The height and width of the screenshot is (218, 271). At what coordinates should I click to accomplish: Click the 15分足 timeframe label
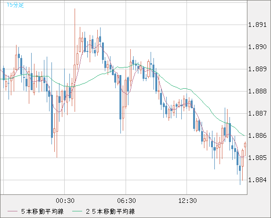click(15, 5)
